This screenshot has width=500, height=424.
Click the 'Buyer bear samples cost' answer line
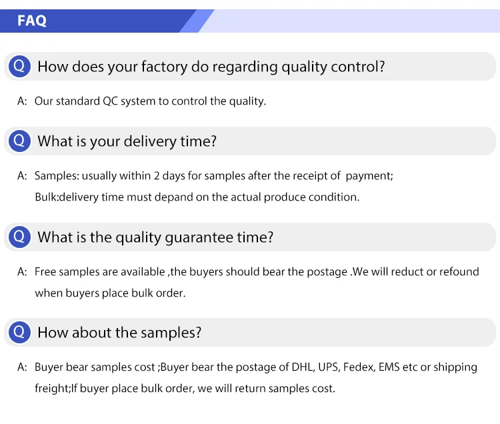point(256,367)
